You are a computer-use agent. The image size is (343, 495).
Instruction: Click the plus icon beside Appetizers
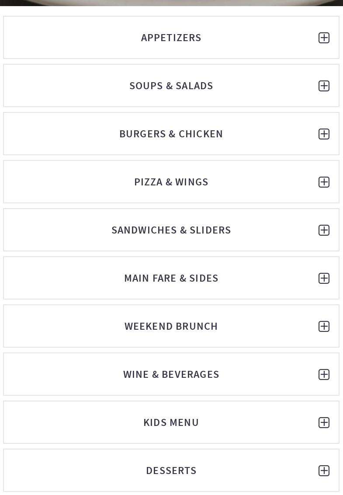coord(324,38)
